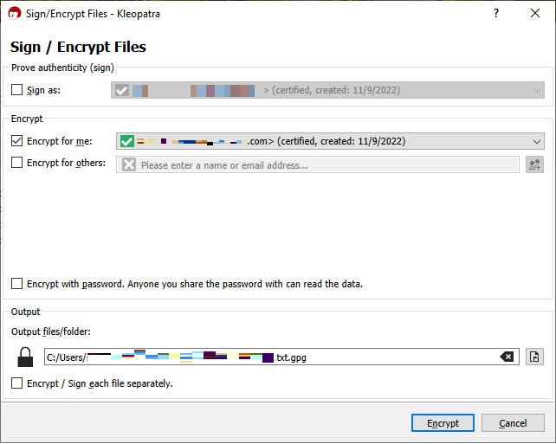The height and width of the screenshot is (444, 556).
Task: Enable the Sign as checkbox
Action: (x=17, y=89)
